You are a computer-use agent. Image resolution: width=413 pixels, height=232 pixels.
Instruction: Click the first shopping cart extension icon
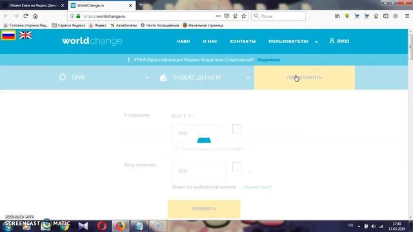coord(357,16)
